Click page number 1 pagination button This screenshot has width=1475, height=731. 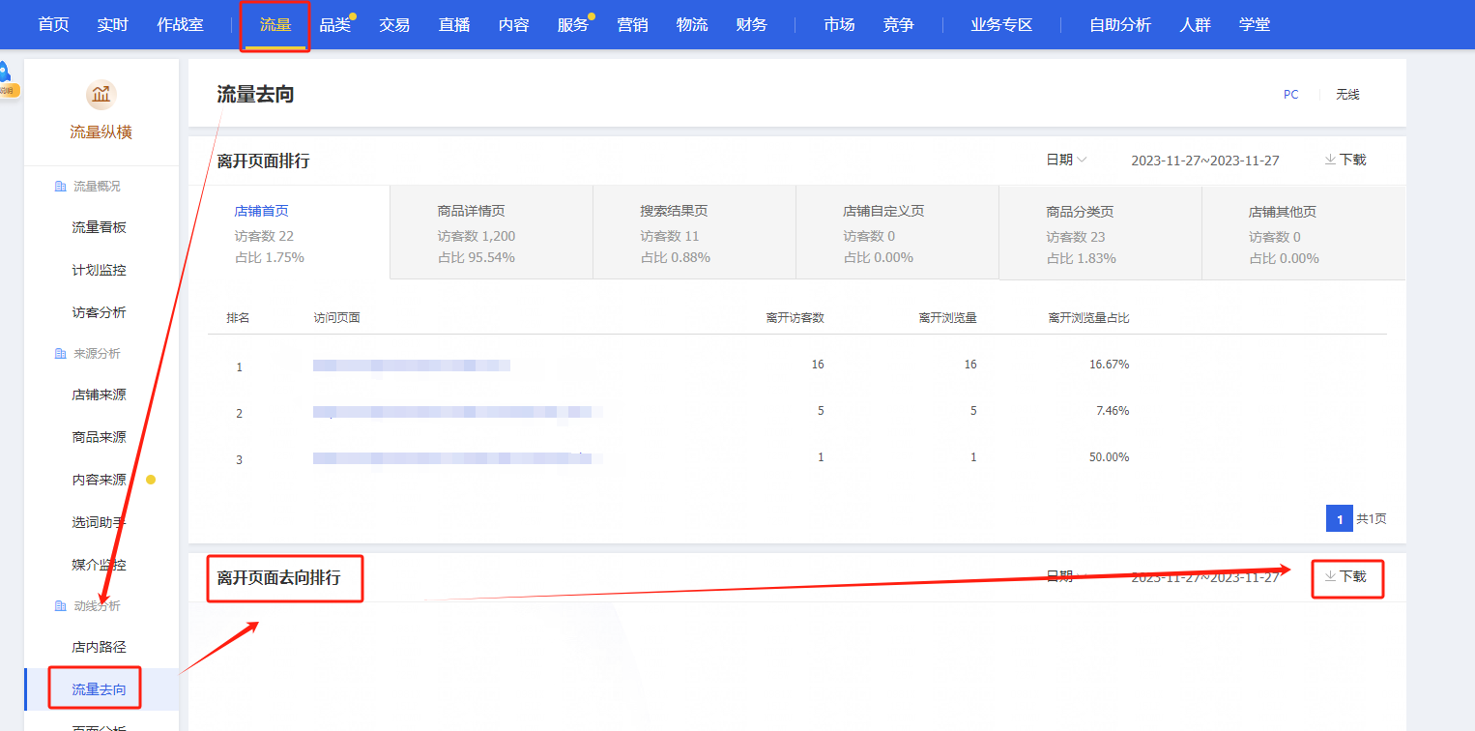pos(1339,519)
